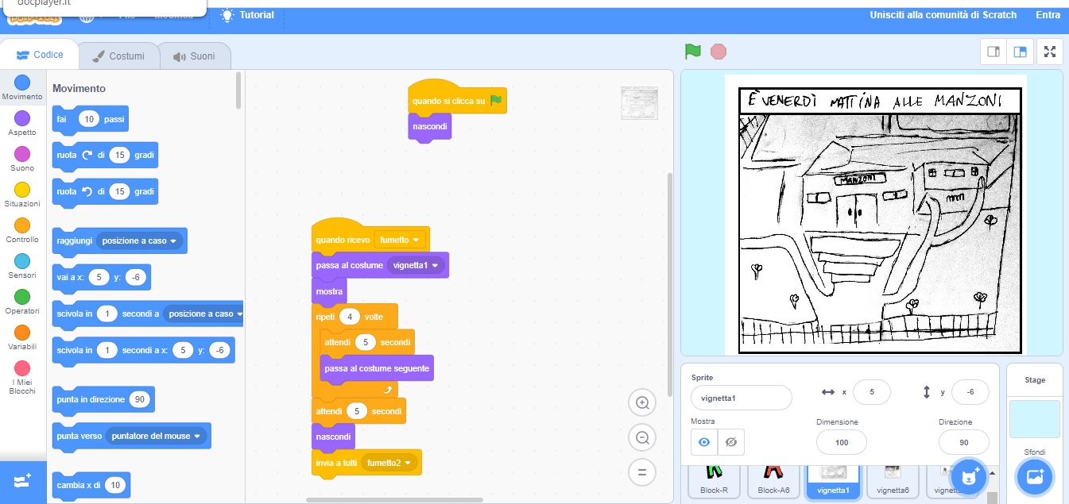Select the vignetta6 sprite thumbnail

[893, 476]
